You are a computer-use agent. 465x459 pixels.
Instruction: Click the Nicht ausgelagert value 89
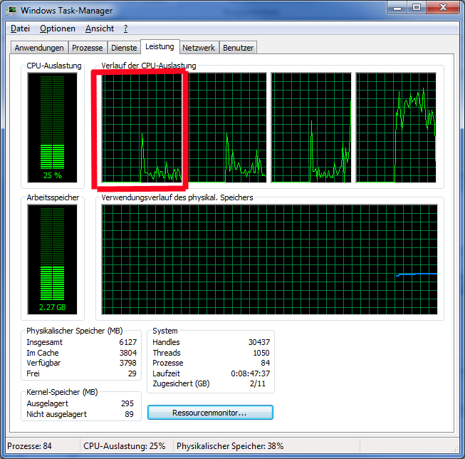tap(129, 414)
